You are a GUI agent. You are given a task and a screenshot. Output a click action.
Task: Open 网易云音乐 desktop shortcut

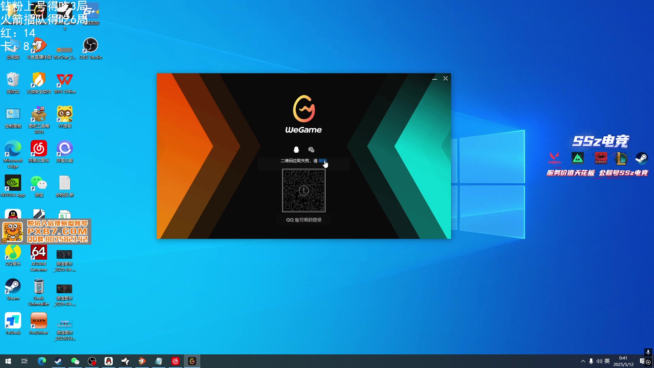pos(39,152)
